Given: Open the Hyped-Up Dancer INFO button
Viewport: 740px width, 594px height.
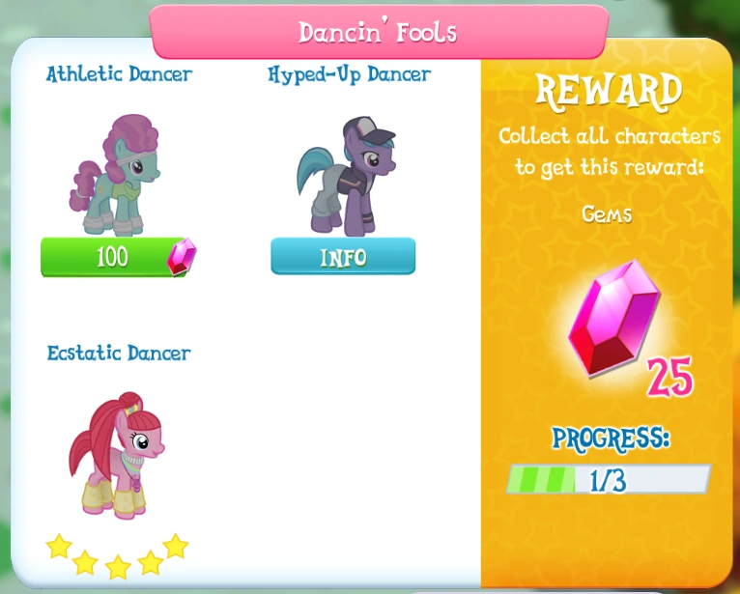Looking at the screenshot, I should coord(343,256).
